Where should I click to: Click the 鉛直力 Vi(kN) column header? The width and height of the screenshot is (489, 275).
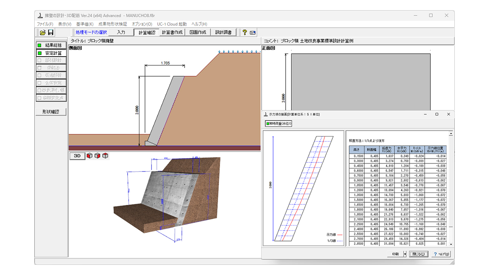[387, 150]
